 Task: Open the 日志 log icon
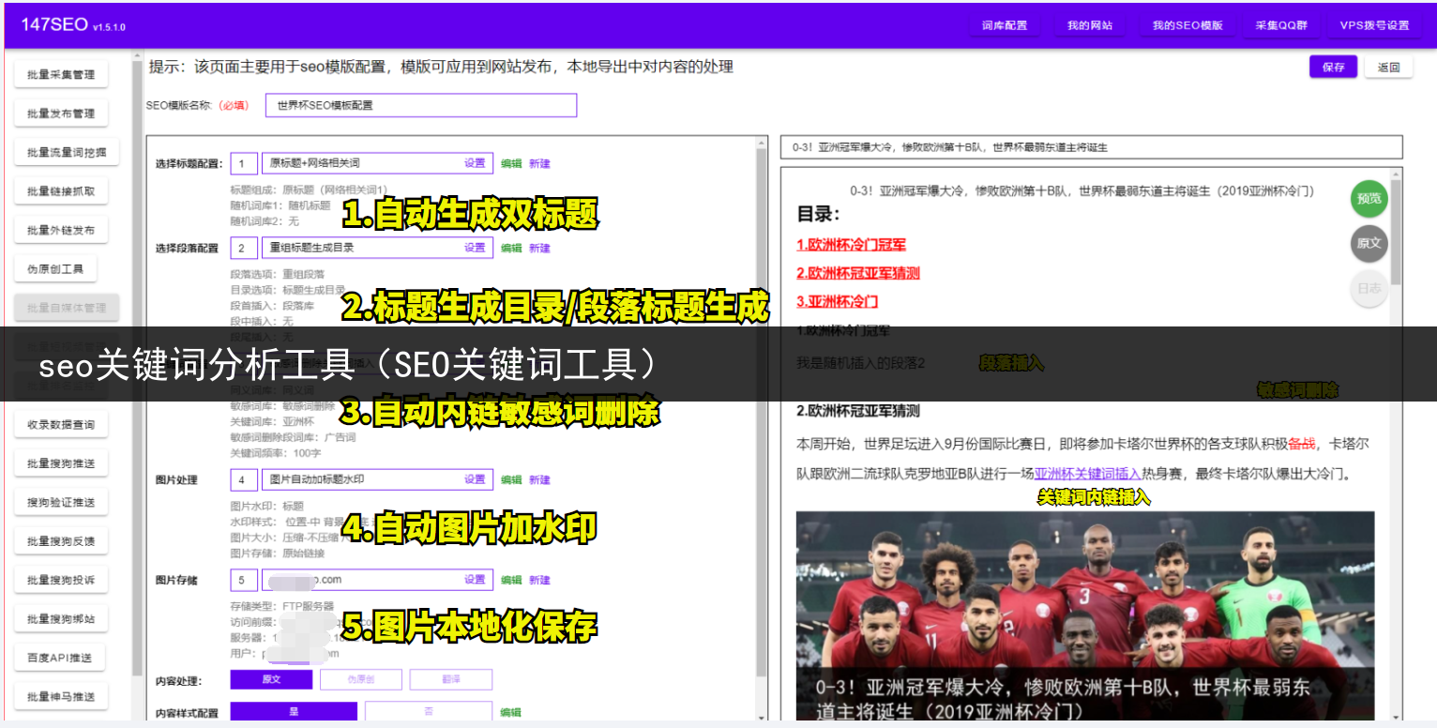click(x=1369, y=289)
